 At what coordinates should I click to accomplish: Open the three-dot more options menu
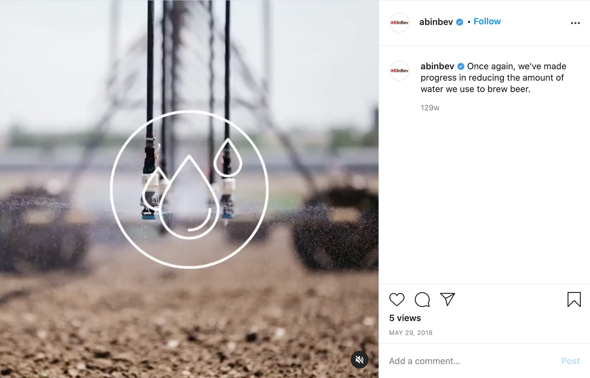575,23
